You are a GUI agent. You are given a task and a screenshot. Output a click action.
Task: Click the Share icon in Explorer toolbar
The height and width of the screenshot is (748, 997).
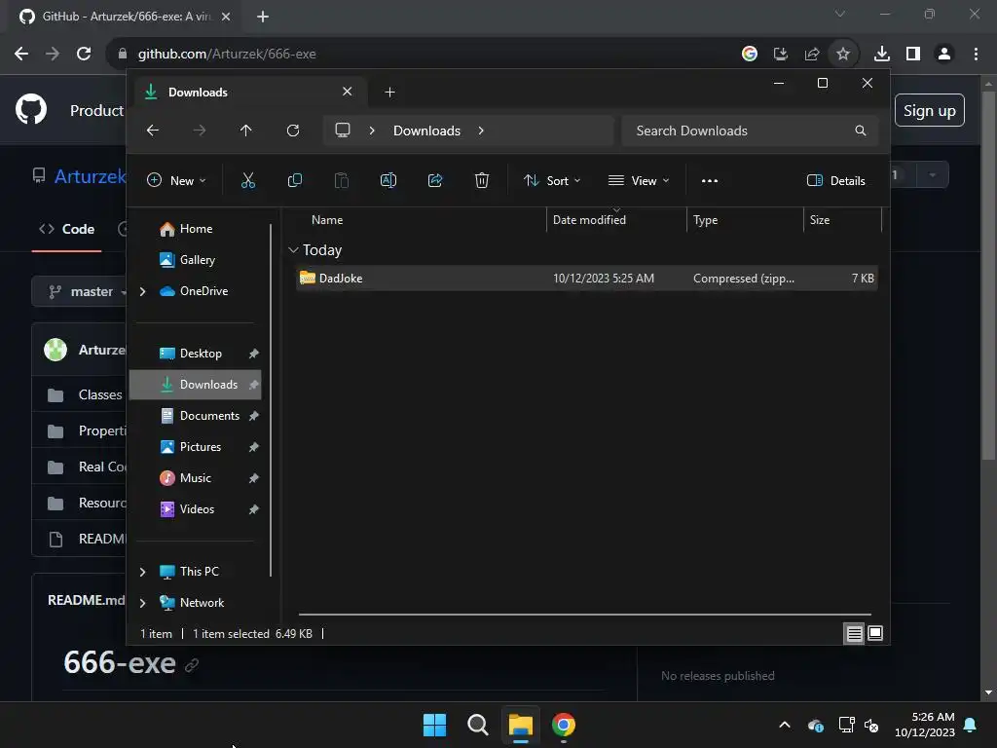click(435, 180)
